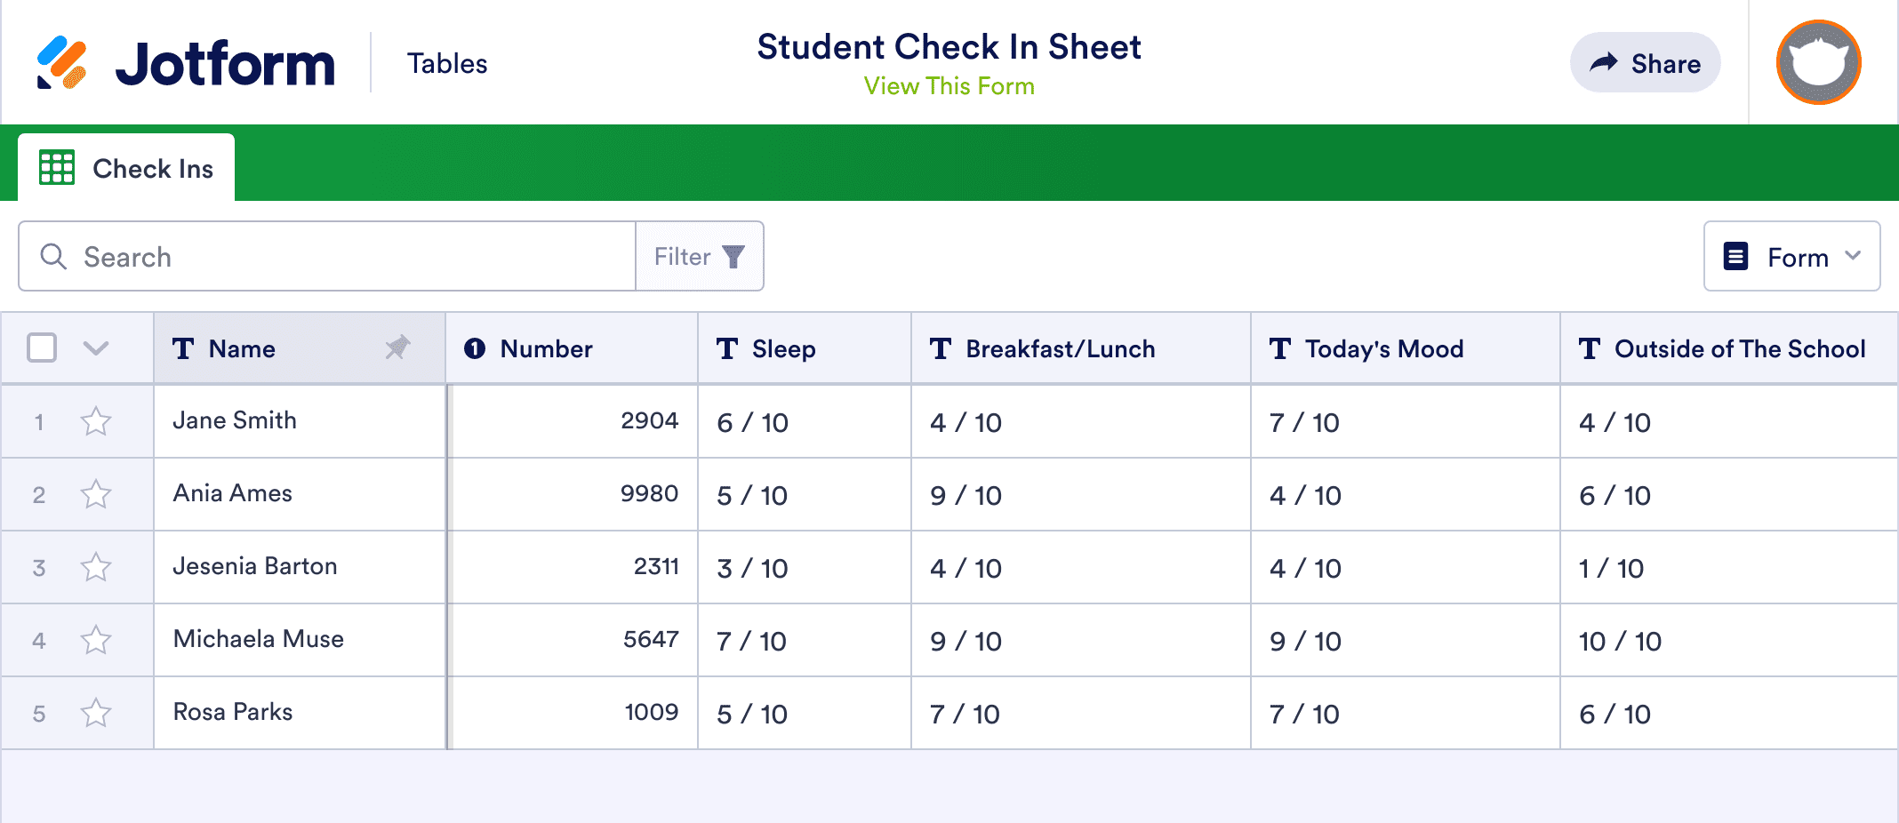
Task: Select Tables in the top navigation
Action: tap(447, 62)
